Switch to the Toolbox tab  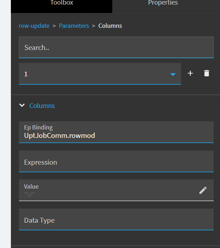point(62,3)
